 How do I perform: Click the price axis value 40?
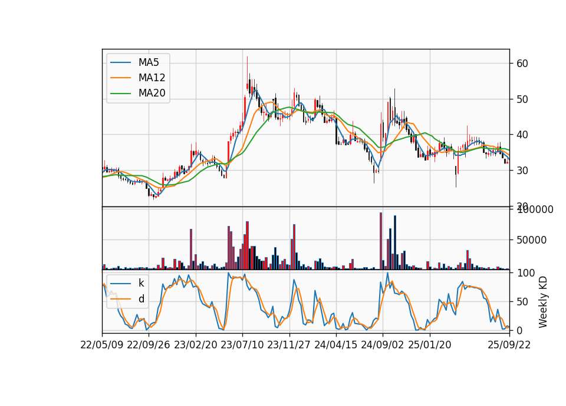(x=522, y=135)
